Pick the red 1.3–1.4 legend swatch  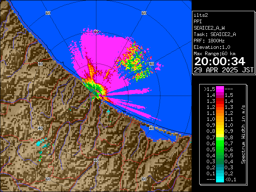(x=220, y=101)
